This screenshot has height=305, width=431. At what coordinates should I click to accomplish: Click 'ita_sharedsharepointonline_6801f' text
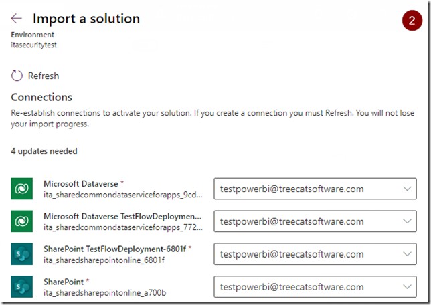point(104,260)
